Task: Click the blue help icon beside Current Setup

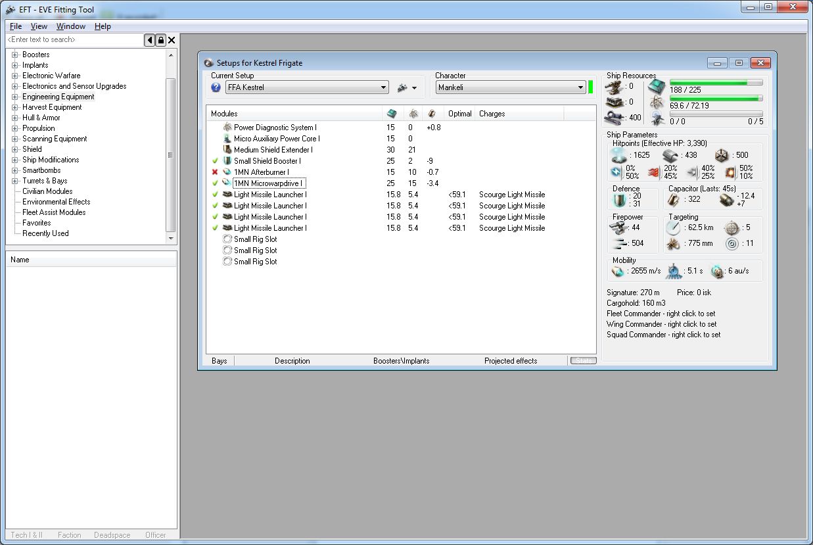Action: 216,87
